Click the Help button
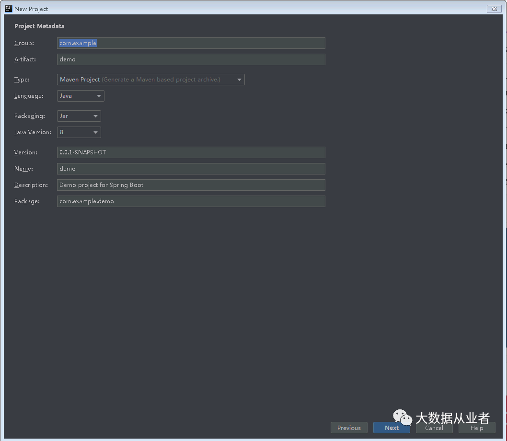 tap(477, 428)
